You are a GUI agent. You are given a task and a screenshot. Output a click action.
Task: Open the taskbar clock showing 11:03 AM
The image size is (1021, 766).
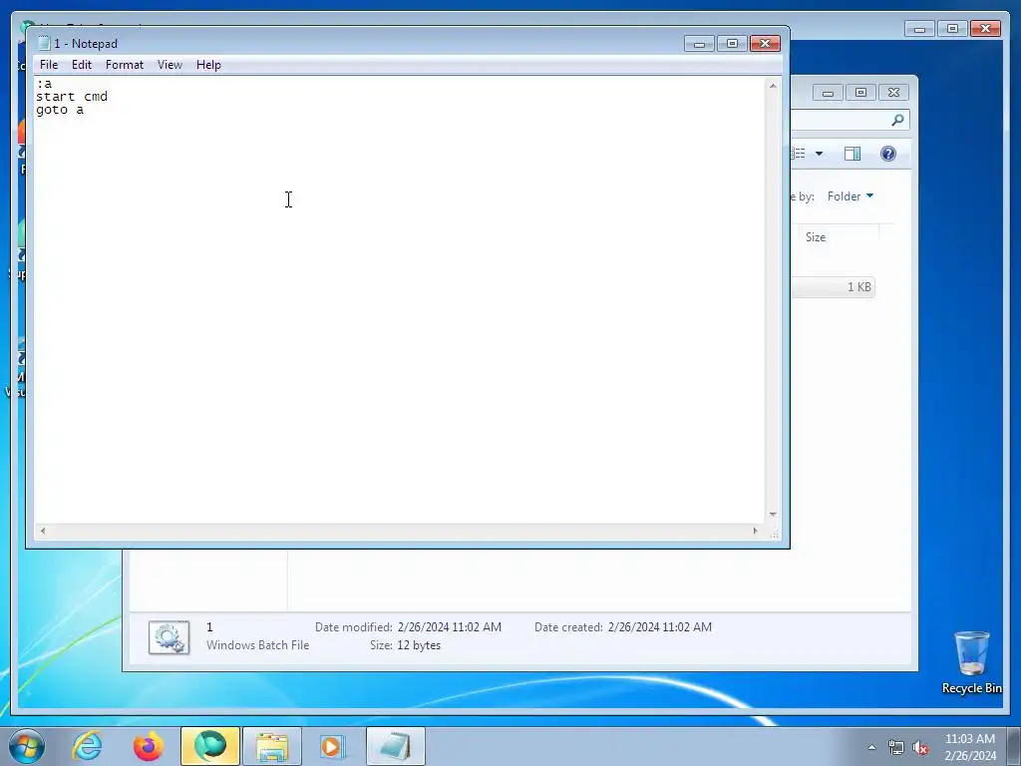click(969, 747)
